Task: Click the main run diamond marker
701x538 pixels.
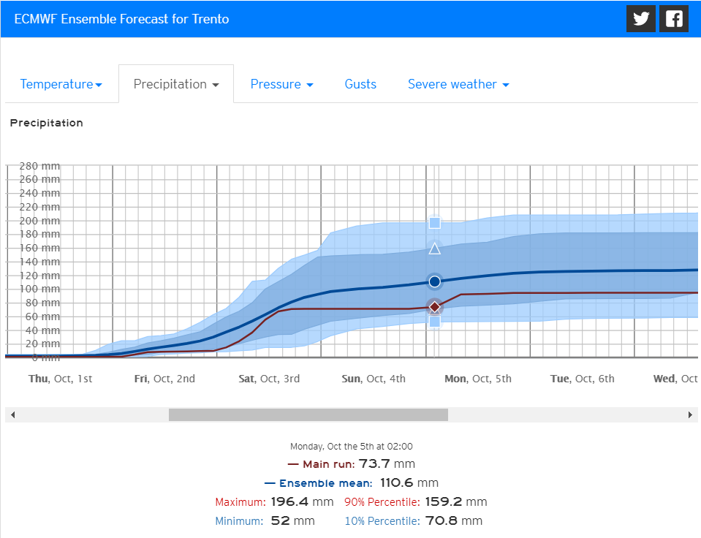Action: point(434,307)
